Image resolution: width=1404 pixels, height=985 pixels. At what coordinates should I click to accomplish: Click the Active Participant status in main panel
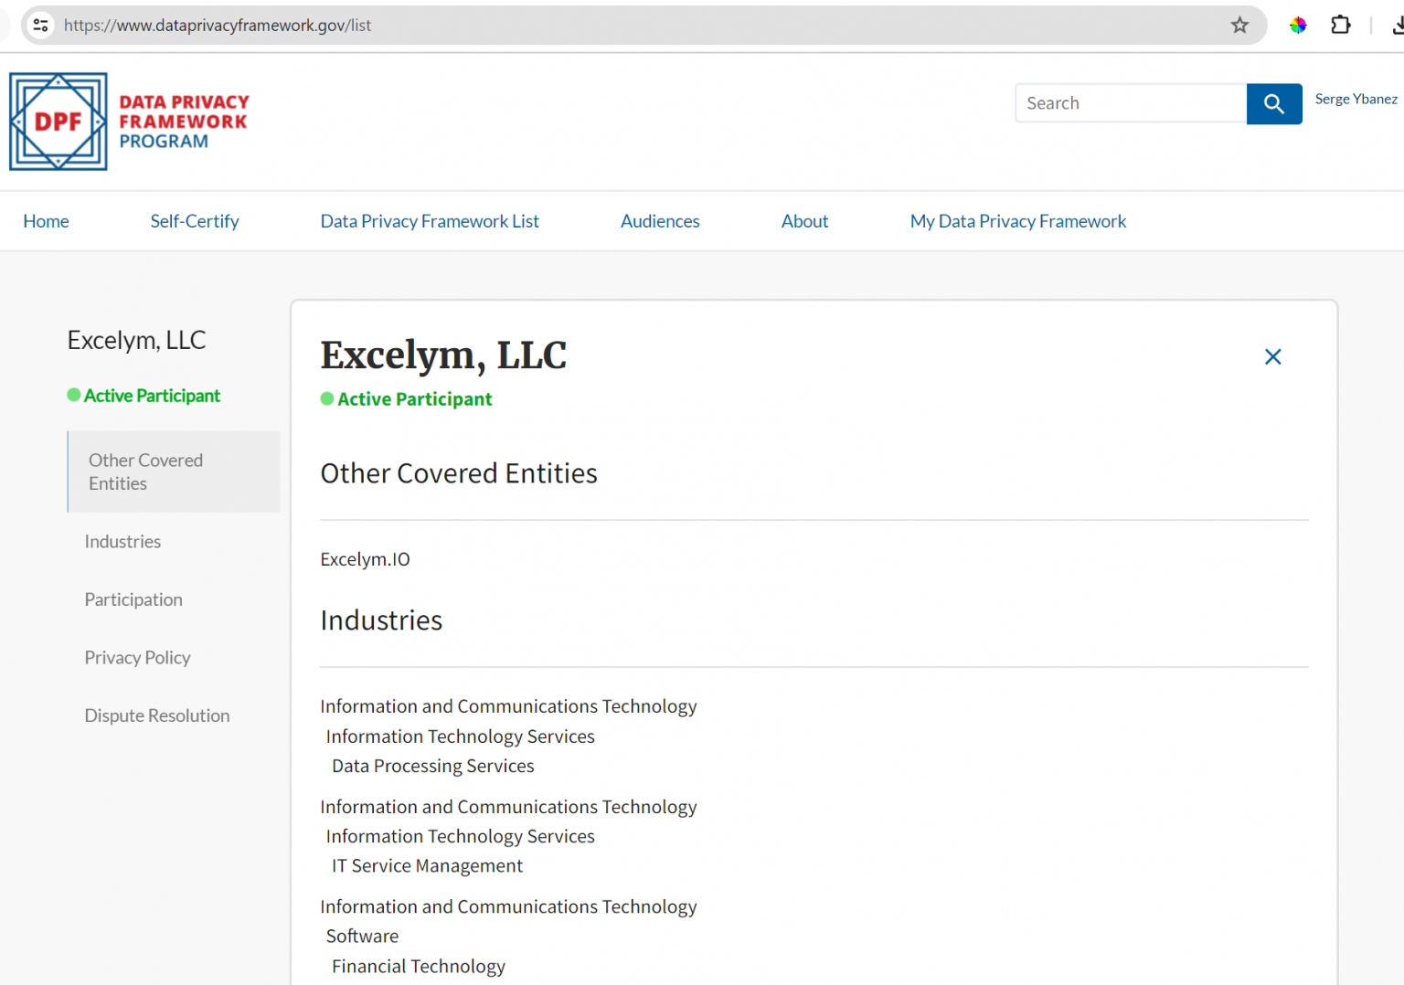pos(406,399)
